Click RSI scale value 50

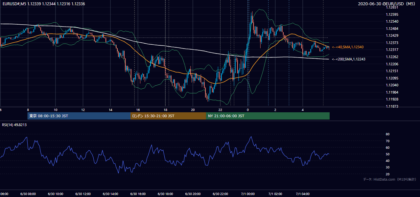point(388,154)
